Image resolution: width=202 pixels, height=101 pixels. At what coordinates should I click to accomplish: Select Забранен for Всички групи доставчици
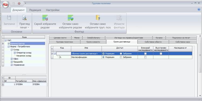point(121,53)
